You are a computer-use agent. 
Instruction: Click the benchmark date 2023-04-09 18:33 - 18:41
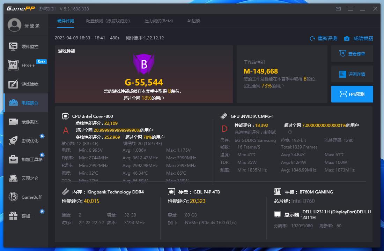pos(80,38)
